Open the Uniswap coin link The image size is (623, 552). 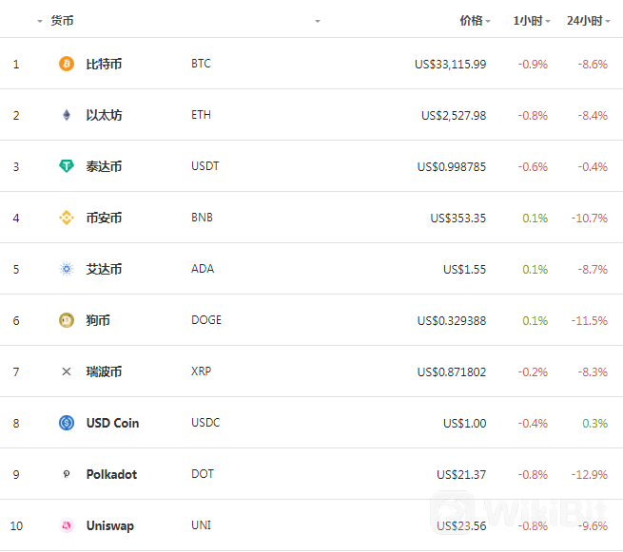click(110, 525)
